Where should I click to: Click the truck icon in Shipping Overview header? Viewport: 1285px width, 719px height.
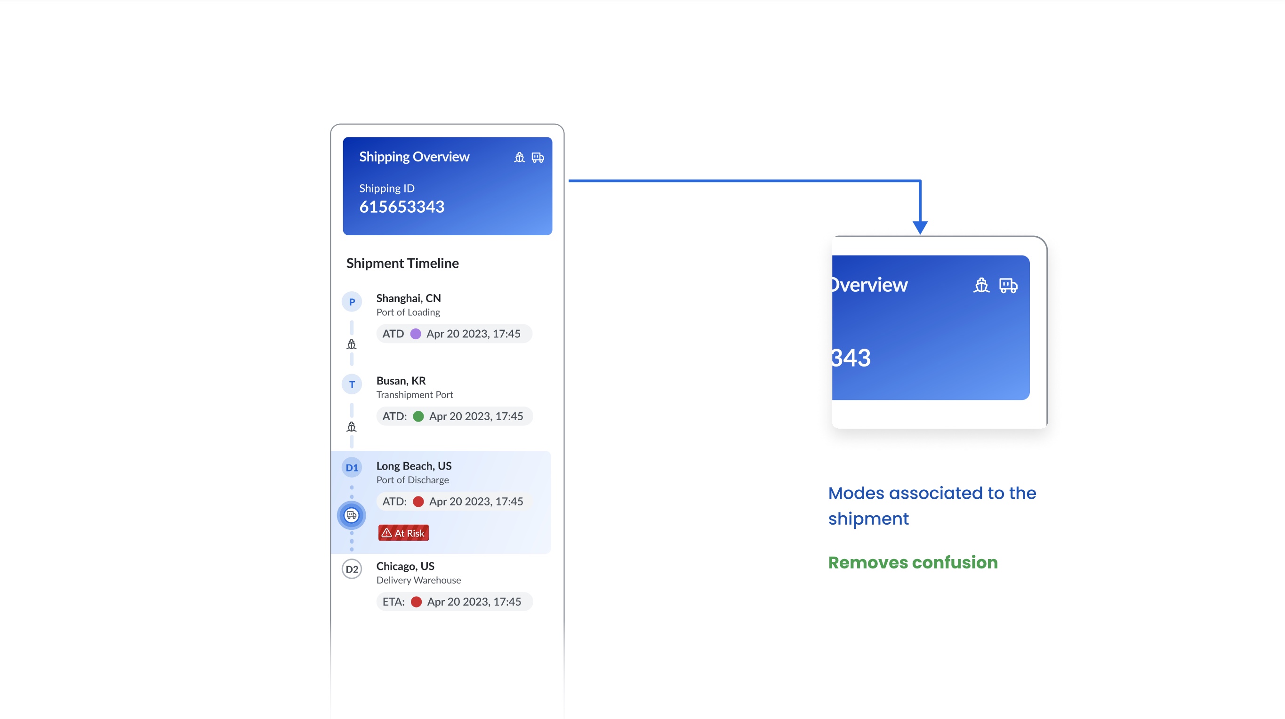[538, 158]
